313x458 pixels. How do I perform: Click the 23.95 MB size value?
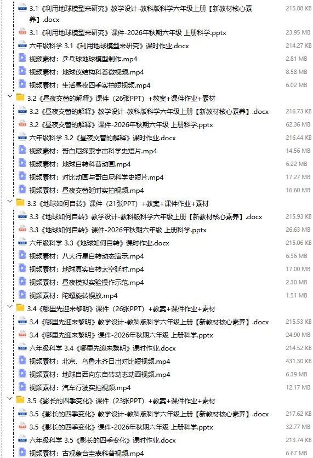298,32
